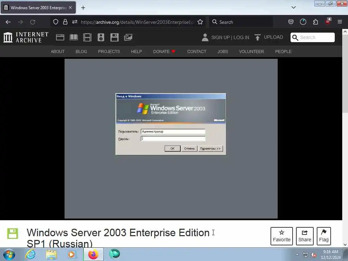The height and width of the screenshot is (261, 348).
Task: Click the forward navigation arrow
Action: tap(20, 22)
